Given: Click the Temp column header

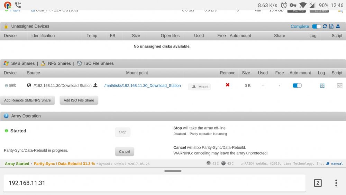Looking at the screenshot, I should [x=92, y=36].
